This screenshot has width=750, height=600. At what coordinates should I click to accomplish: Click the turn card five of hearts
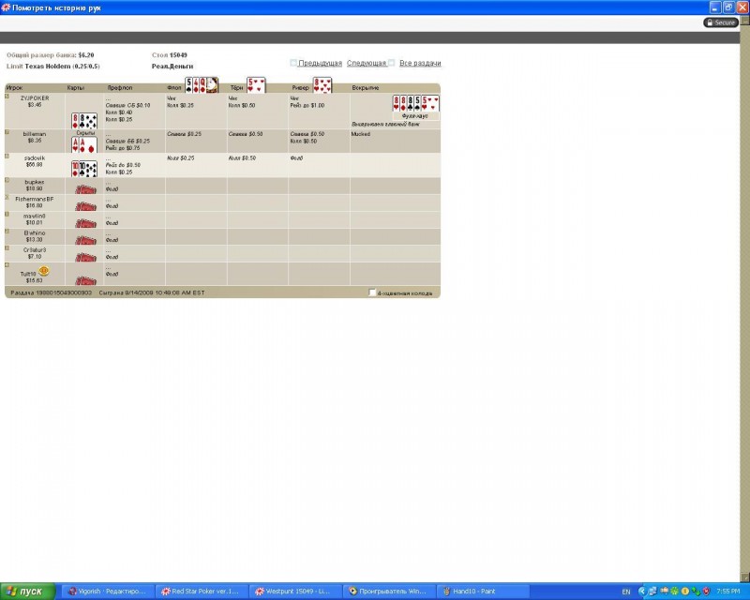256,84
